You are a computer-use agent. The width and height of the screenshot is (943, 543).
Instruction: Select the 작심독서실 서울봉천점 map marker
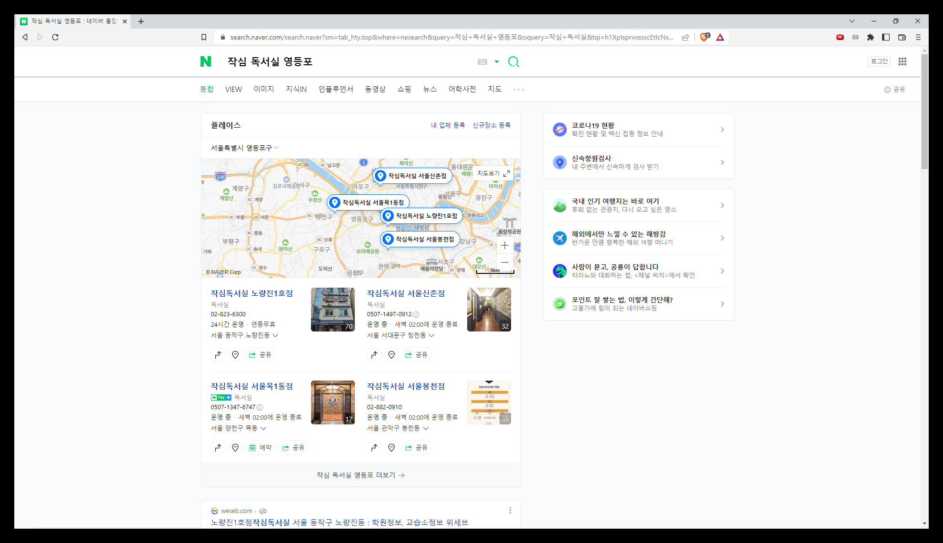420,239
